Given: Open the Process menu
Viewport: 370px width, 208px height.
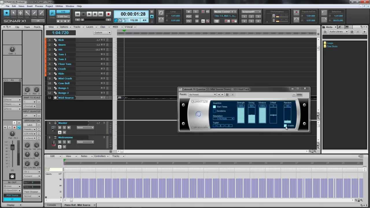Looking at the screenshot, I should (x=39, y=6).
